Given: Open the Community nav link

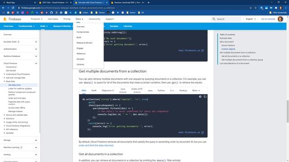Looking at the screenshot, I should click(94, 19).
